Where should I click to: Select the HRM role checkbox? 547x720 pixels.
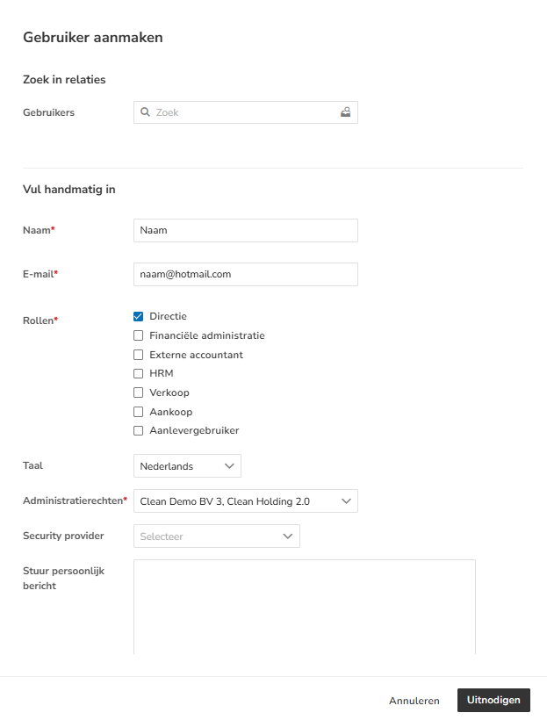click(138, 374)
